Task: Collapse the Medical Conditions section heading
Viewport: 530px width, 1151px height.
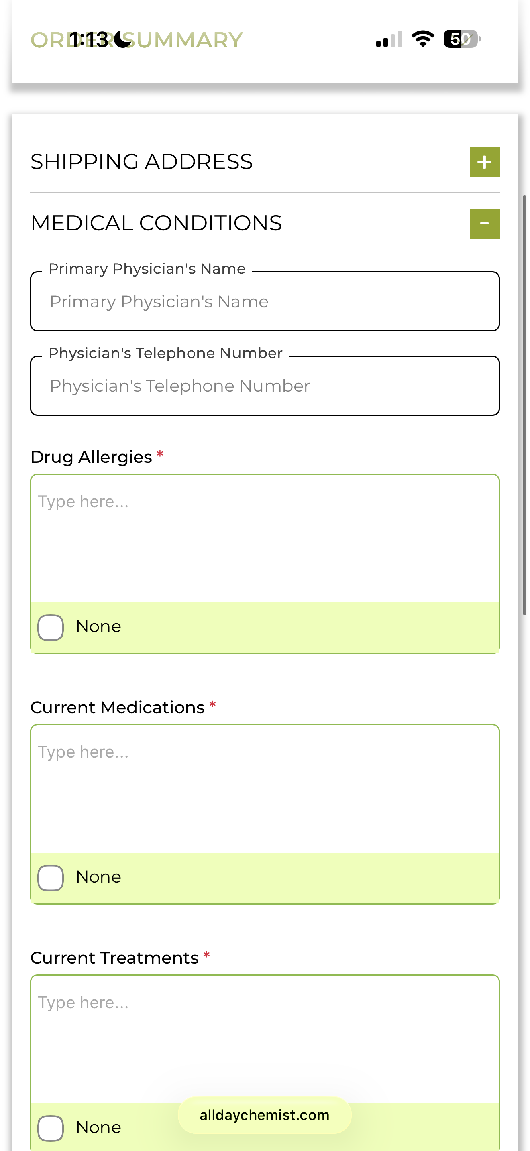Action: 156,223
